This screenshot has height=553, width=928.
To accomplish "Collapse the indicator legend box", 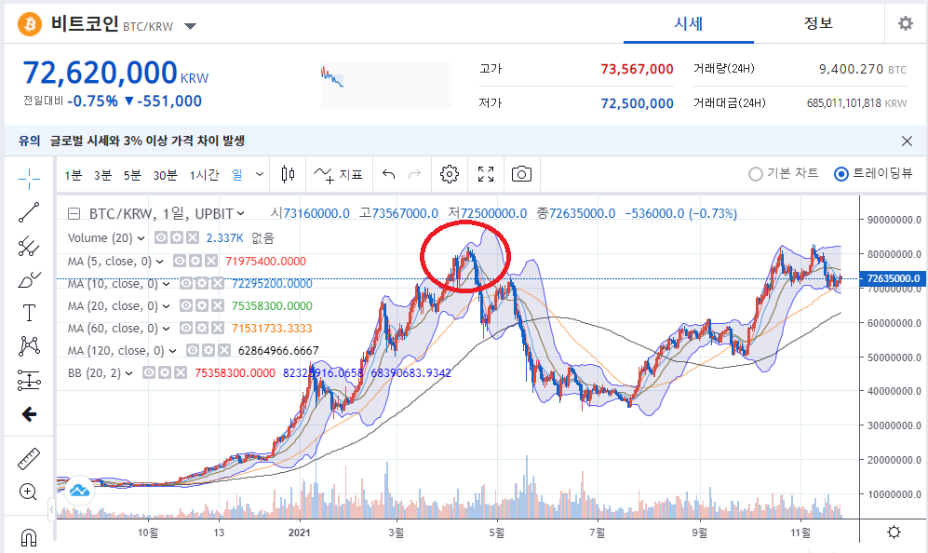I will [x=74, y=214].
